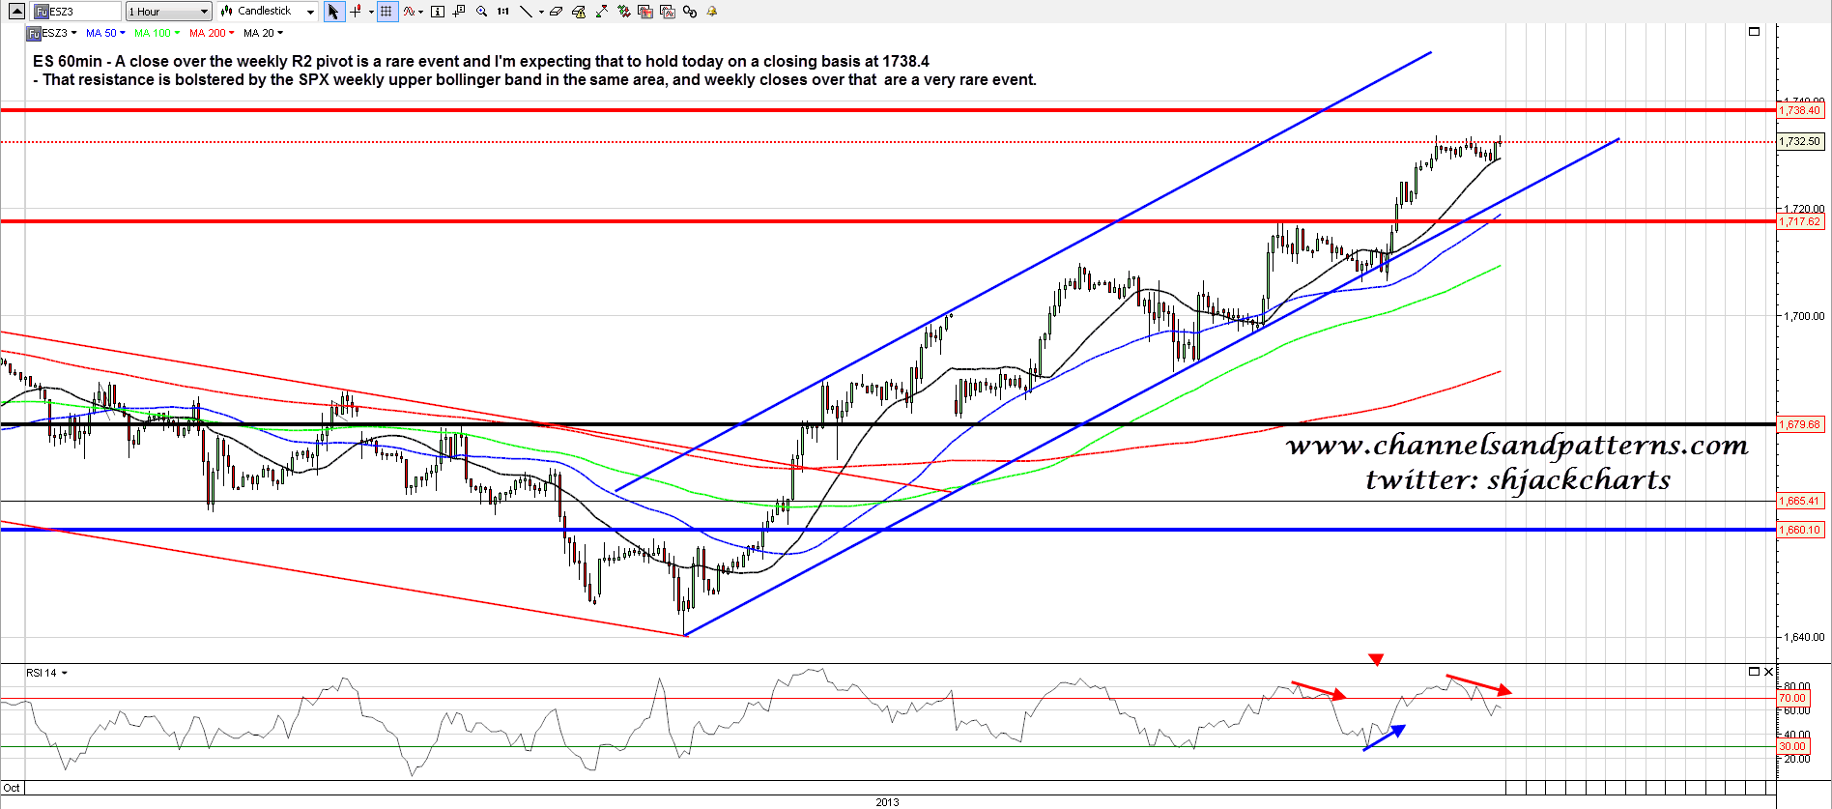Collapse toolbar with up-arrow button
The width and height of the screenshot is (1832, 809).
point(16,12)
